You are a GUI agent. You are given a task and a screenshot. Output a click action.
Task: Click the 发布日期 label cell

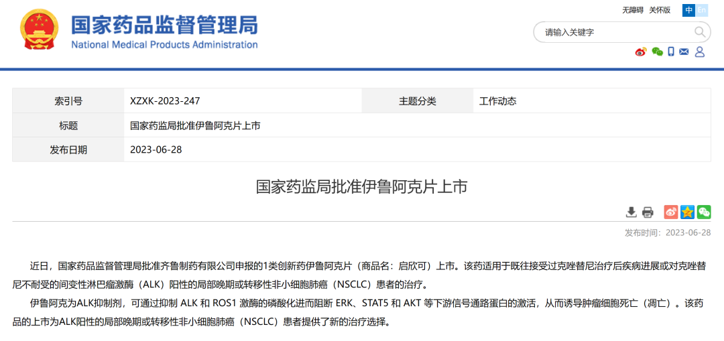(68, 149)
